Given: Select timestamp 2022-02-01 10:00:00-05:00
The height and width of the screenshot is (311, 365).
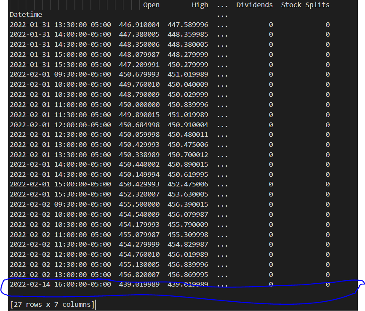Looking at the screenshot, I should 61,85.
